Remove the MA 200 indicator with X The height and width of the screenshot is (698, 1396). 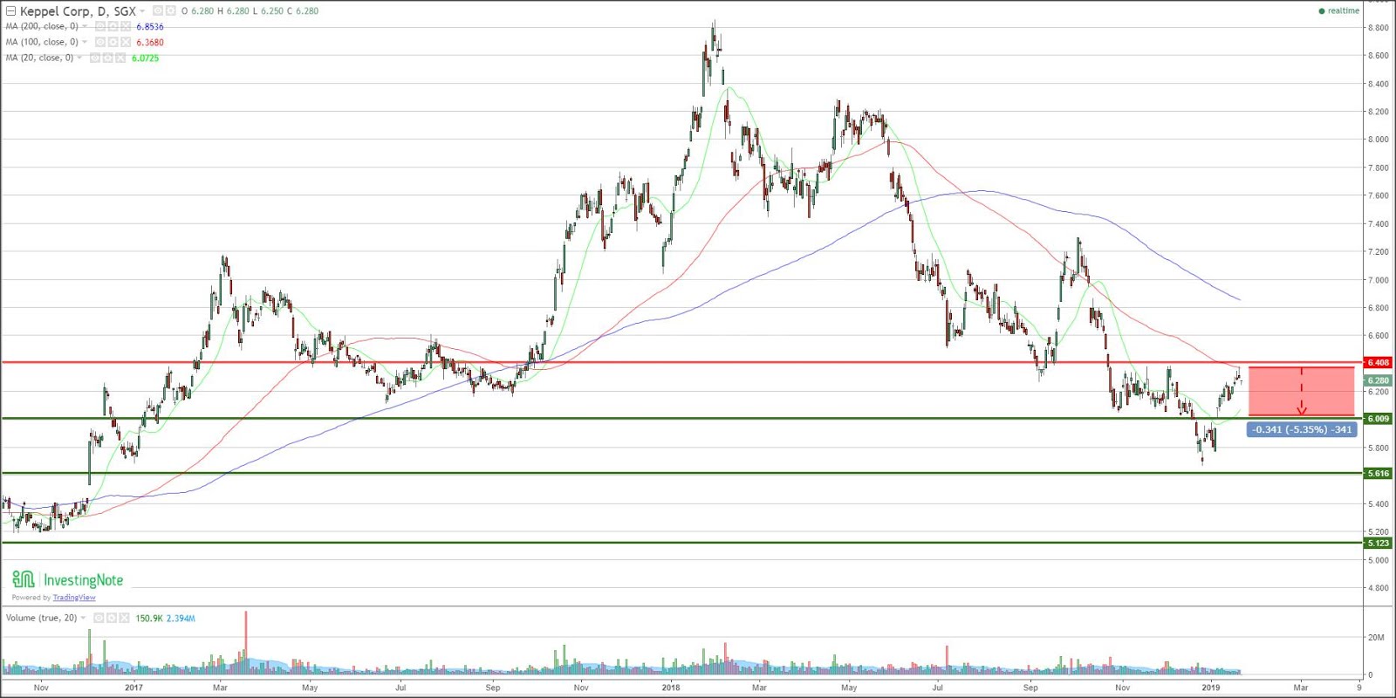pos(126,26)
